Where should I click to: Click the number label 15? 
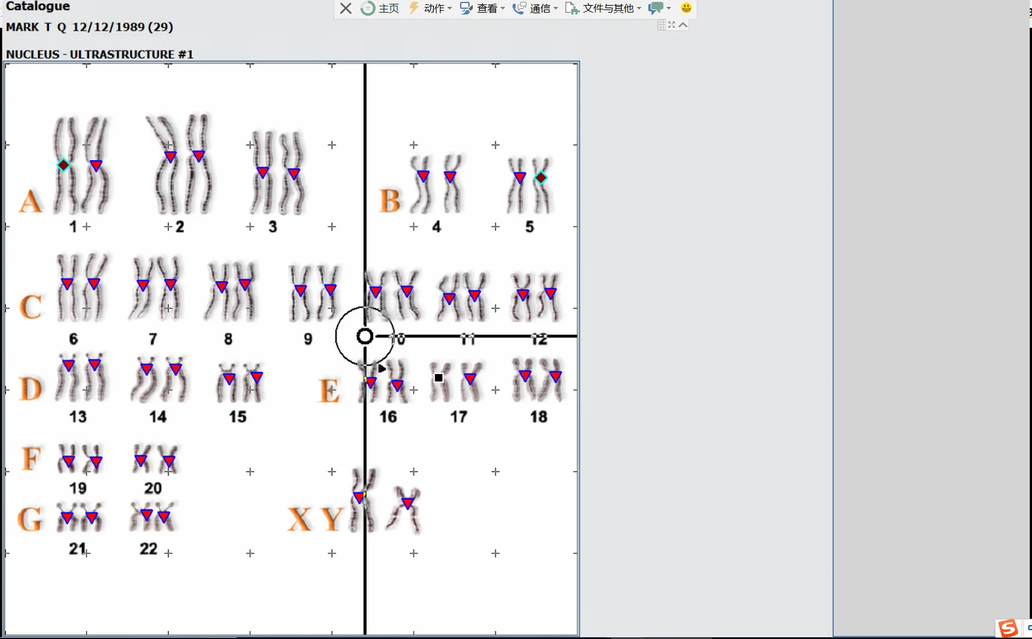click(237, 417)
